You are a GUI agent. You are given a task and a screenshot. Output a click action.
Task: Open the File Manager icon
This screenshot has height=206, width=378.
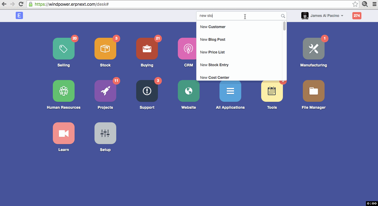(313, 91)
